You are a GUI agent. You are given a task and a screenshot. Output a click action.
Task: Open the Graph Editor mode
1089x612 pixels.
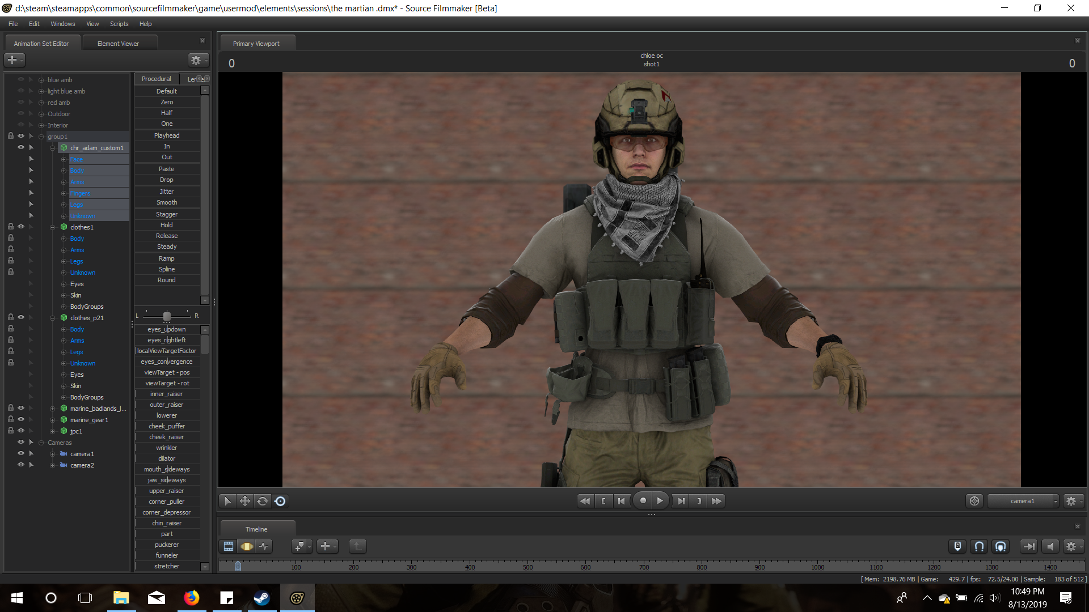pos(264,546)
